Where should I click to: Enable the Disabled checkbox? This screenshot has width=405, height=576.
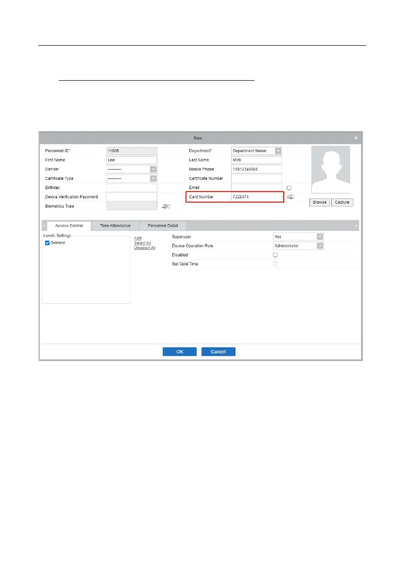(275, 255)
